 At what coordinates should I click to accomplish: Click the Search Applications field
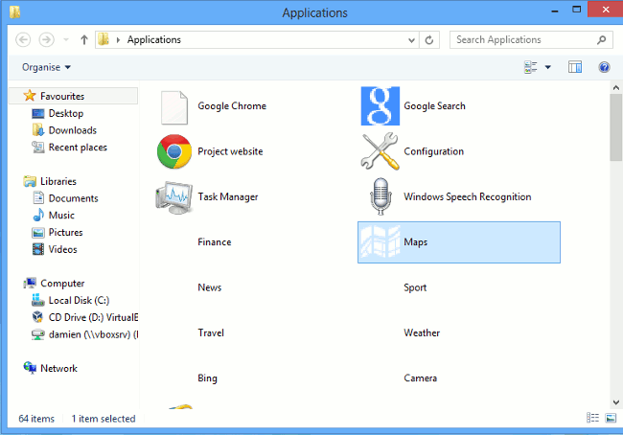(x=531, y=39)
